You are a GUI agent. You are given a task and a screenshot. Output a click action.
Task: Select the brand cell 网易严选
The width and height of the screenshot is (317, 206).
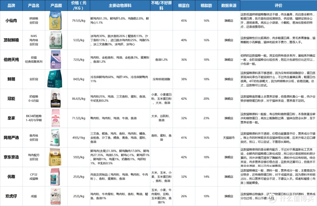point(11,138)
